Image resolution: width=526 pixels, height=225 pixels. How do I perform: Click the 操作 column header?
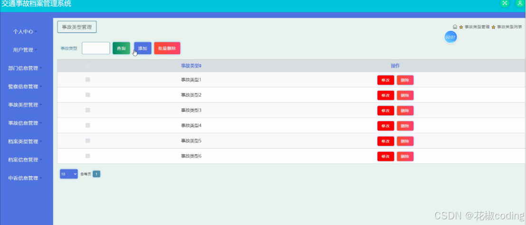coord(395,66)
